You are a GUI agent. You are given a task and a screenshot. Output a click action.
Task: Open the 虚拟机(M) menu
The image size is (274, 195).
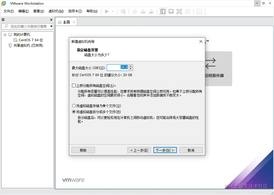tap(56, 11)
